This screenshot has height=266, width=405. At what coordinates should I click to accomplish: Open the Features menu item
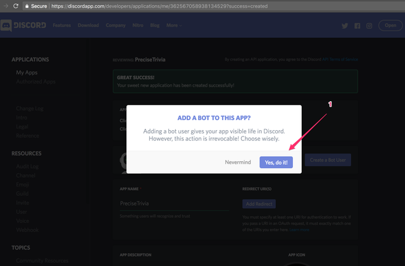62,25
